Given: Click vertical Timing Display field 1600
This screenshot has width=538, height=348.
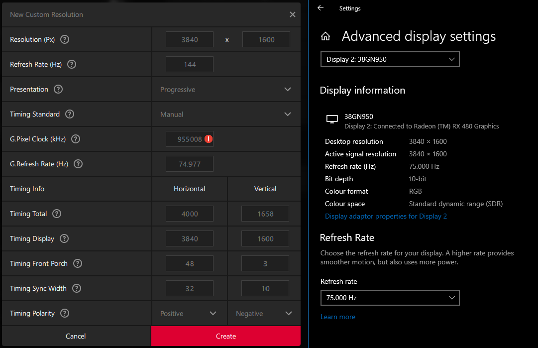Looking at the screenshot, I should (x=265, y=238).
